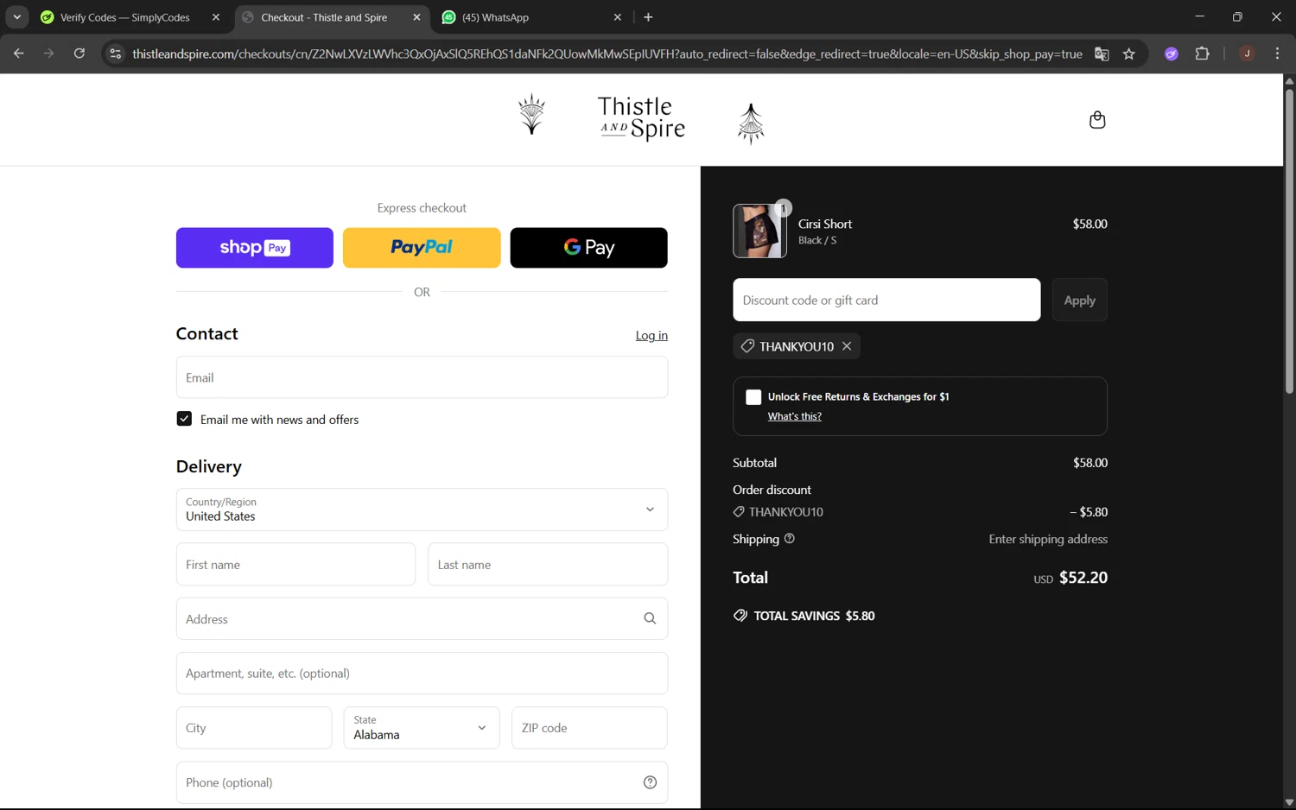Bookmark this page with the star icon
1296x810 pixels.
(x=1128, y=54)
